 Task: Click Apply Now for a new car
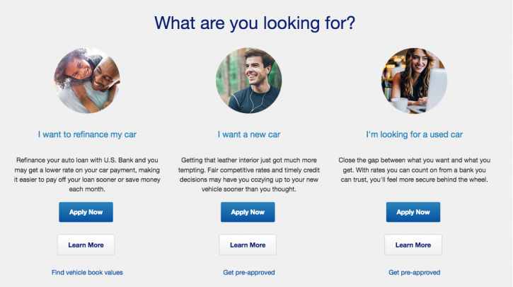point(248,212)
